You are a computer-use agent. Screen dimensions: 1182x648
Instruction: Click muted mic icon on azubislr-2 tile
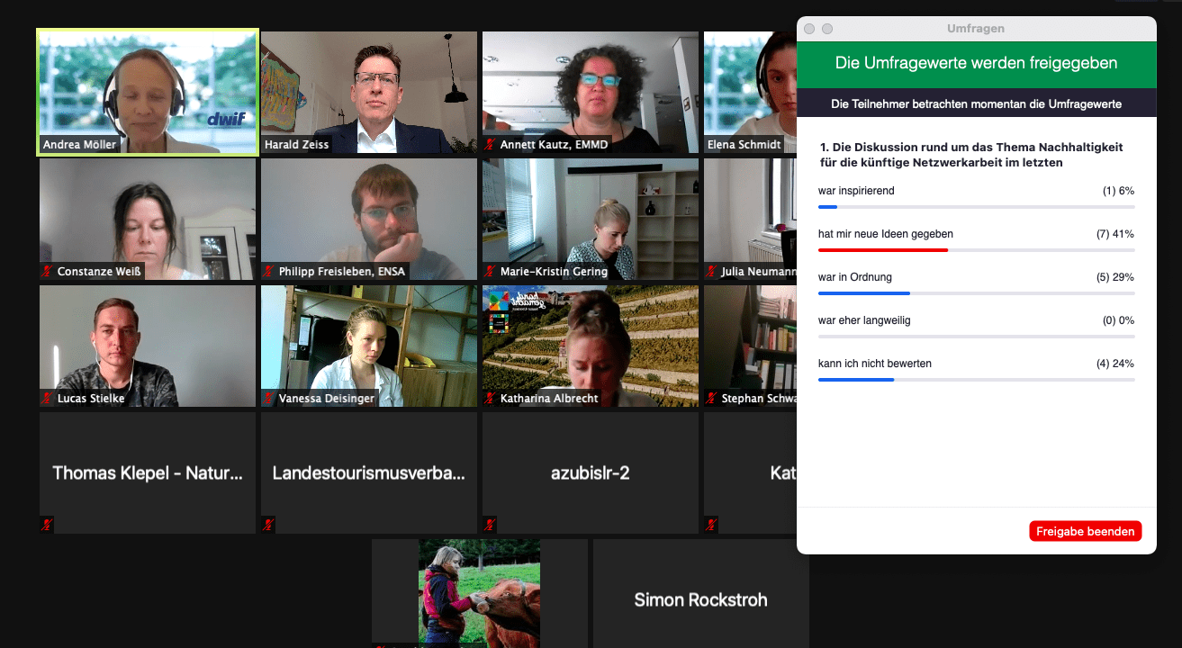point(490,525)
